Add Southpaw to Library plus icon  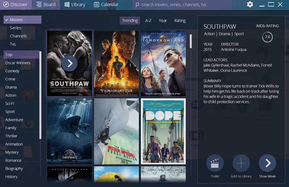(x=241, y=163)
